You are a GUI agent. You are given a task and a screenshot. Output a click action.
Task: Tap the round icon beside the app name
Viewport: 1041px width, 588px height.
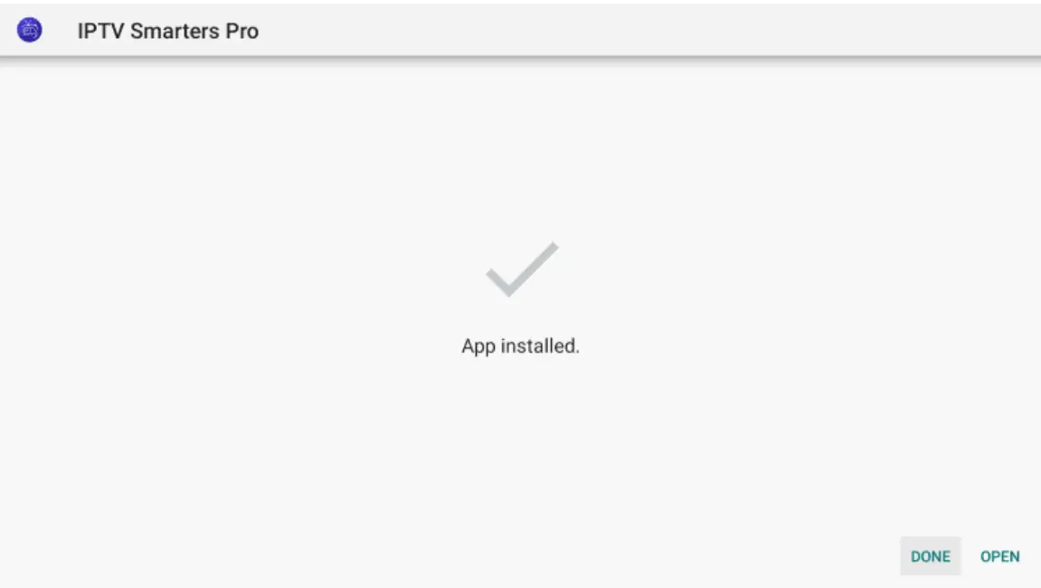(30, 30)
